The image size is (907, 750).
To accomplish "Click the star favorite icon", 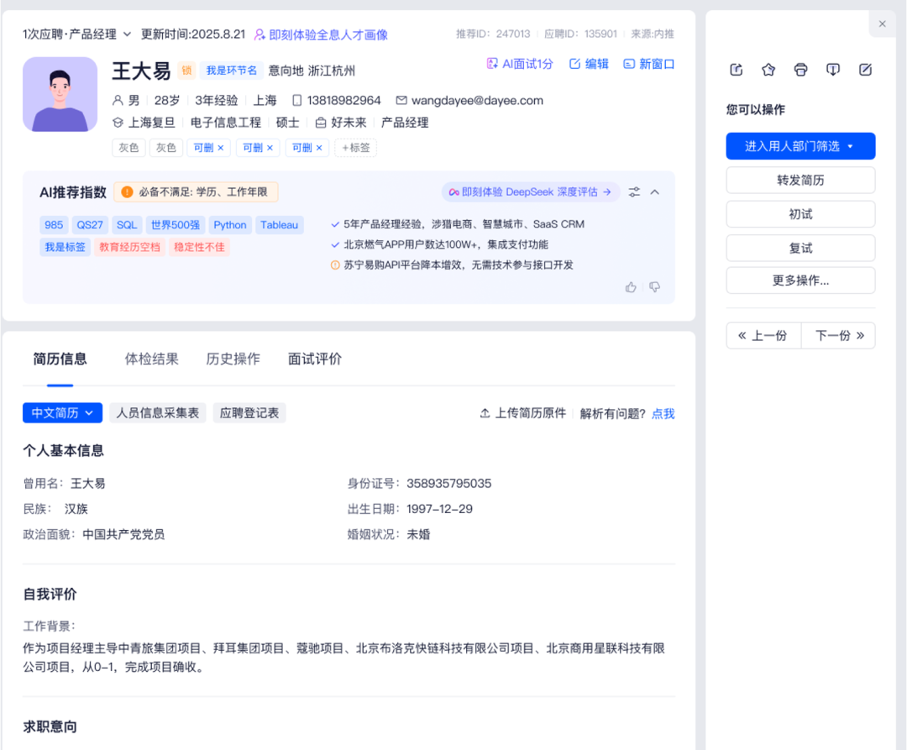I will tap(768, 70).
